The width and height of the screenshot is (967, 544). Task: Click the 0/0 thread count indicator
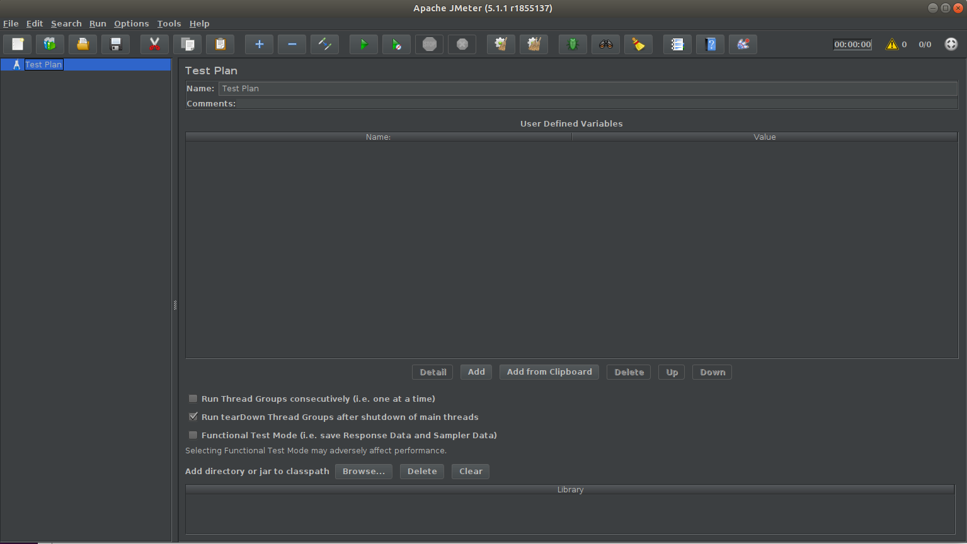coord(925,44)
